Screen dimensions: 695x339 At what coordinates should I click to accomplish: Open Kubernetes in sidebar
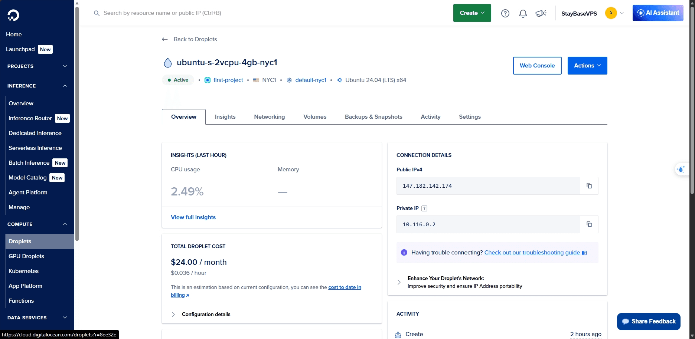[x=23, y=271]
